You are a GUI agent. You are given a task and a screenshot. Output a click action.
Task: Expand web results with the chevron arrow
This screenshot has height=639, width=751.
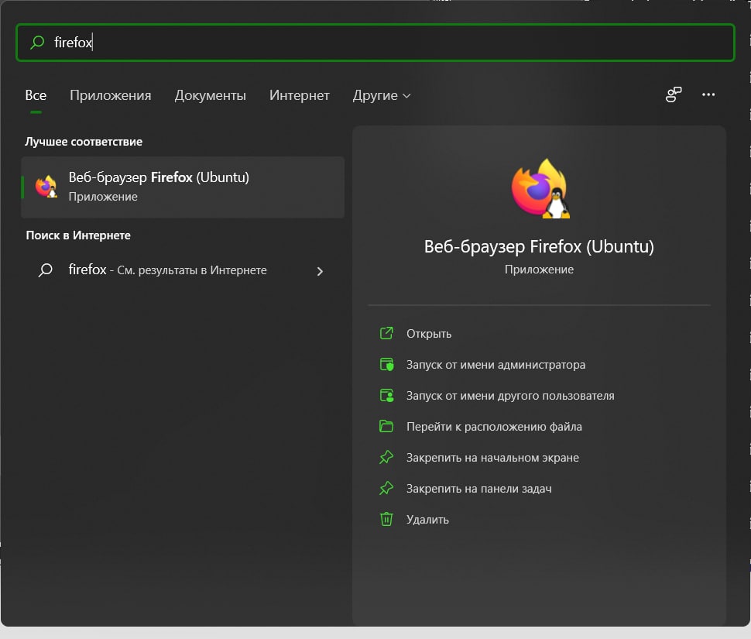(320, 271)
